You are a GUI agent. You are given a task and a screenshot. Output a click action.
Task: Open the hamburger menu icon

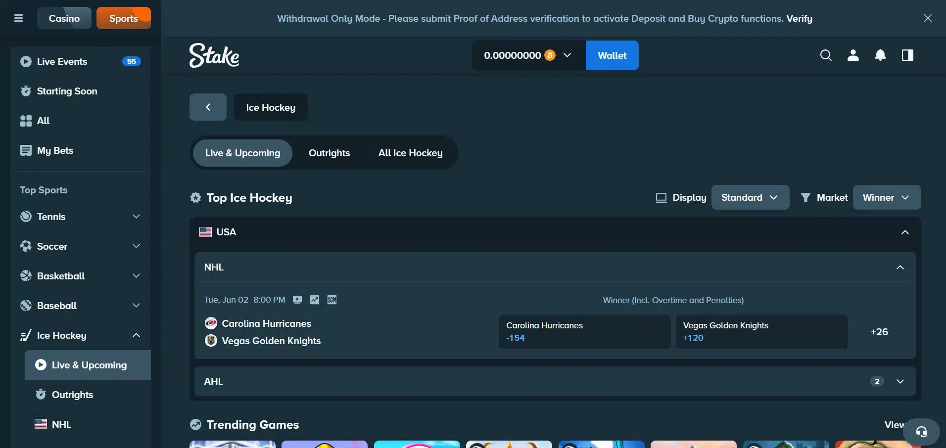click(18, 18)
